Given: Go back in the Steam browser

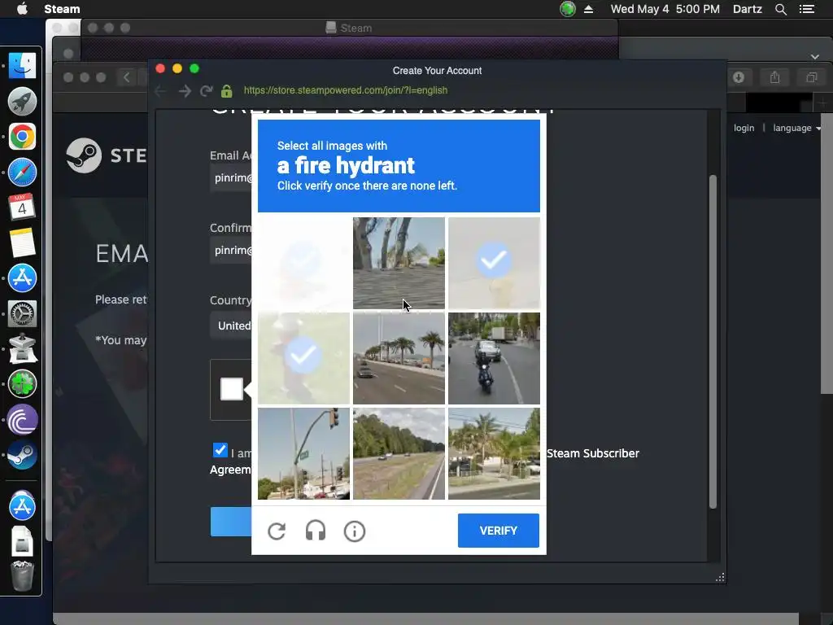Looking at the screenshot, I should [x=160, y=91].
